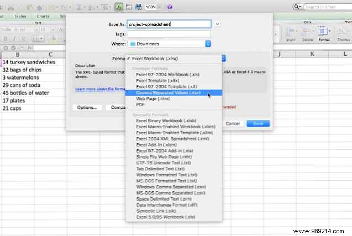
Task: Choose PDF format
Action: [x=174, y=104]
